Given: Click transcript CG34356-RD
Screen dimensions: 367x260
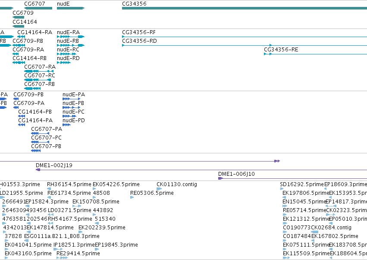Looking at the screenshot, I should click(x=245, y=45).
